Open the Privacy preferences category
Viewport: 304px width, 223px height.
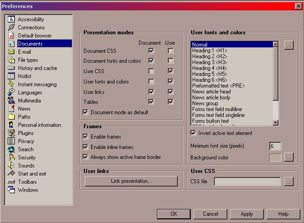(x=26, y=141)
